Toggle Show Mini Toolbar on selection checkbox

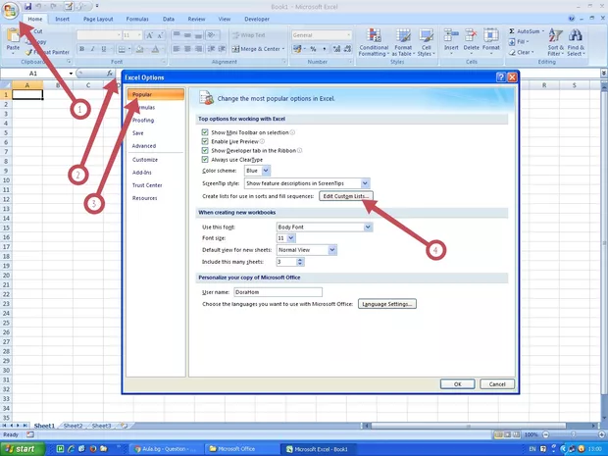point(205,132)
